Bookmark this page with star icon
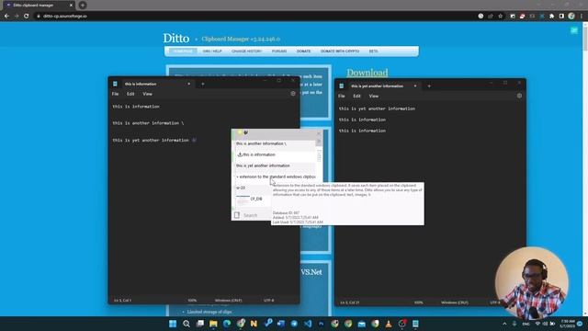 (x=500, y=17)
